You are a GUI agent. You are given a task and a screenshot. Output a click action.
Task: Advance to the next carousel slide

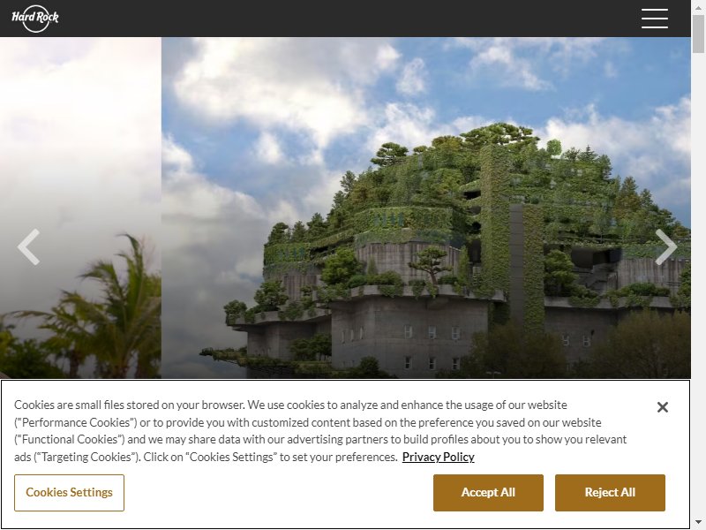(666, 247)
